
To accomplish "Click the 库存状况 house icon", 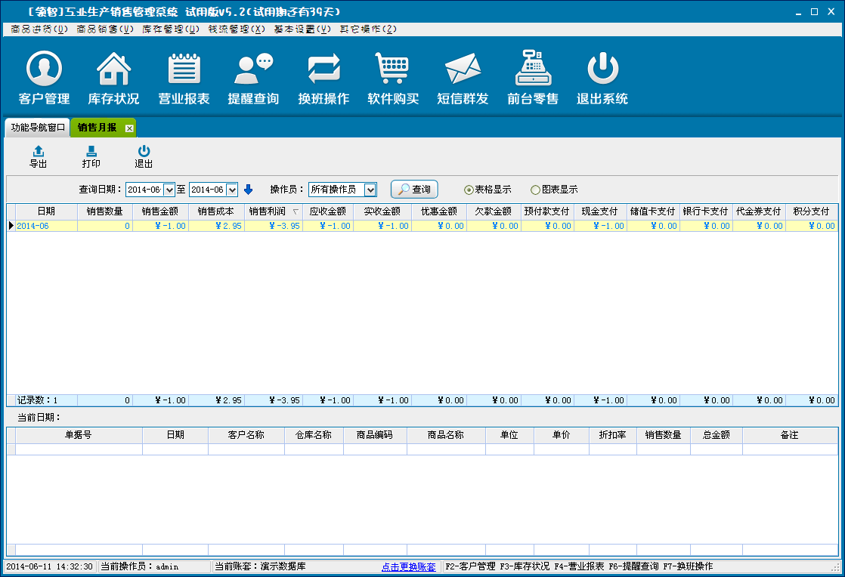I will click(113, 70).
